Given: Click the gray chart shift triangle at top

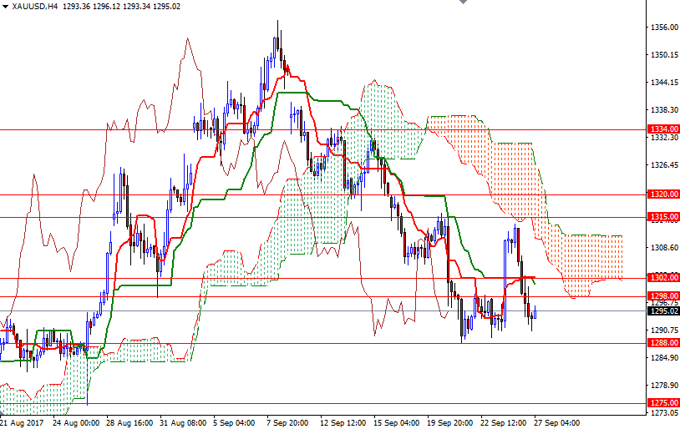Looking at the screenshot, I should [462, 3].
